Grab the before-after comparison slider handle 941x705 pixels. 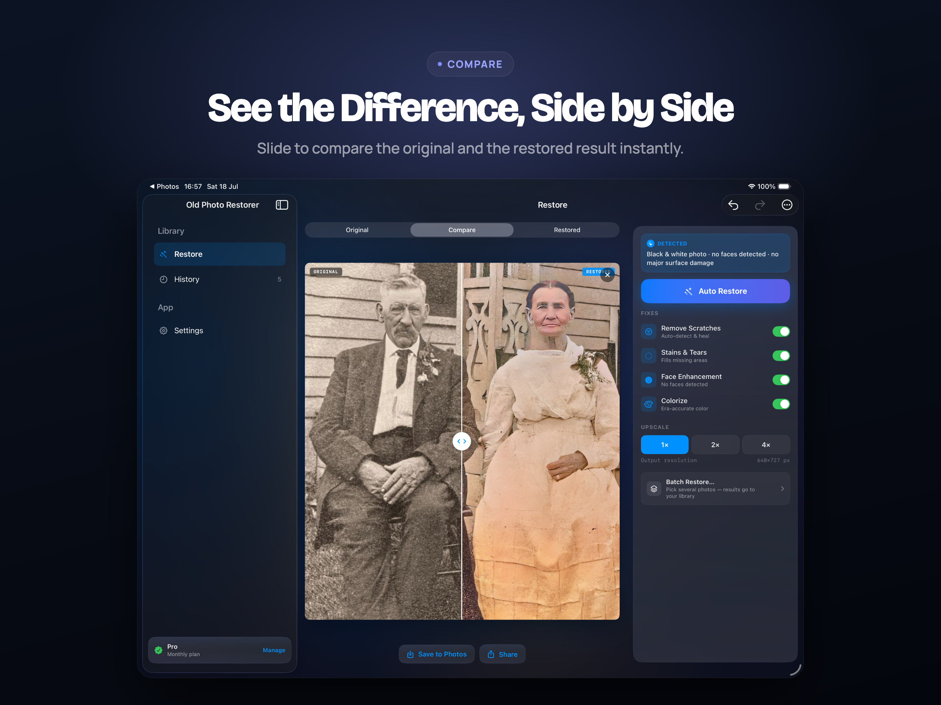tap(462, 441)
